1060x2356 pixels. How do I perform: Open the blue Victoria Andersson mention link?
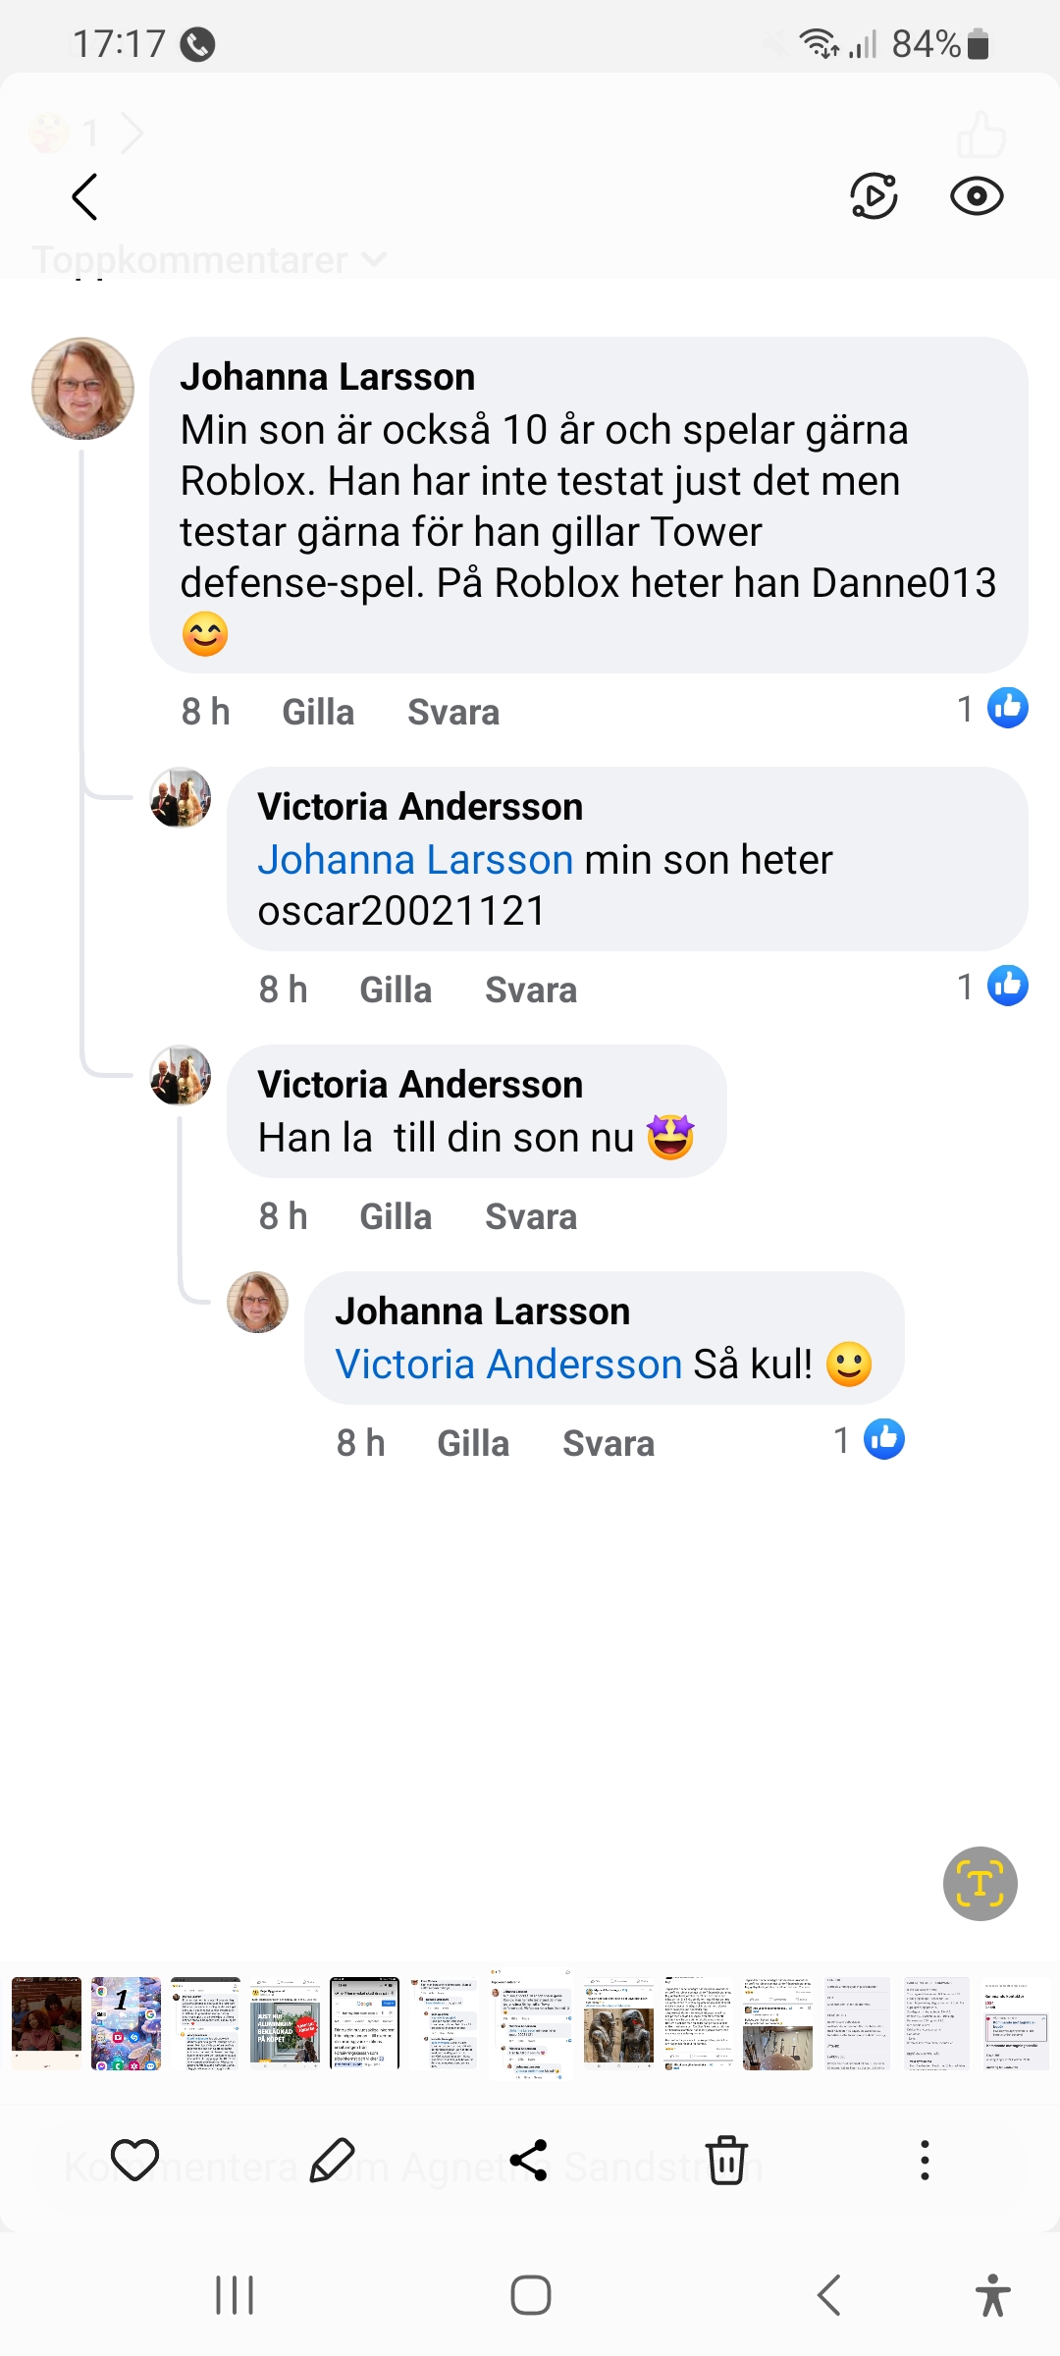508,1365
